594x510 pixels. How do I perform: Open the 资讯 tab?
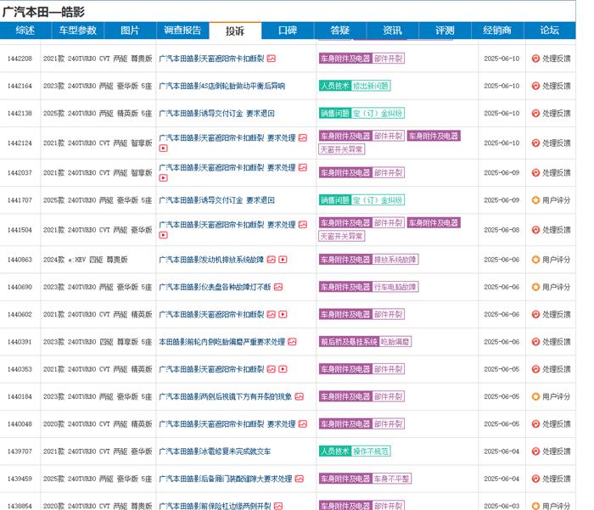392,31
